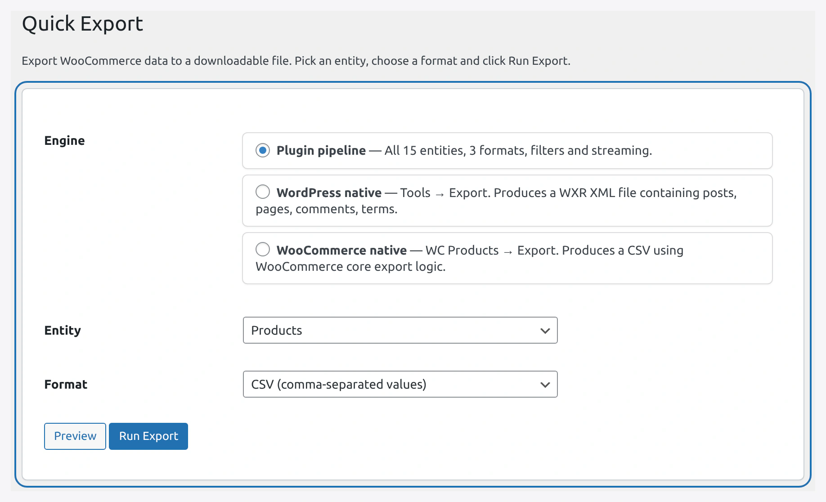Click the Preview button
The image size is (826, 502).
point(75,436)
